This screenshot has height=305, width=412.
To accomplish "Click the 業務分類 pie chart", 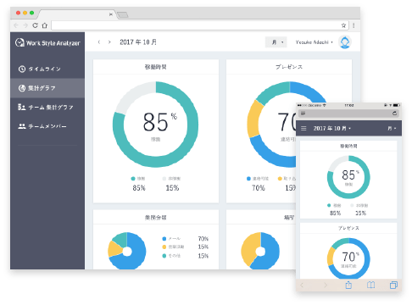I will (x=127, y=251).
